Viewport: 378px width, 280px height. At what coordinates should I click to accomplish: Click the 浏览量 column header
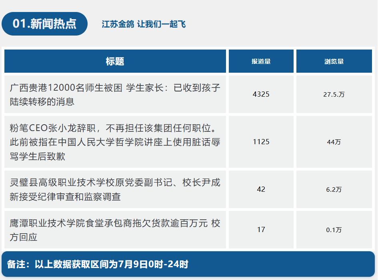click(x=334, y=61)
